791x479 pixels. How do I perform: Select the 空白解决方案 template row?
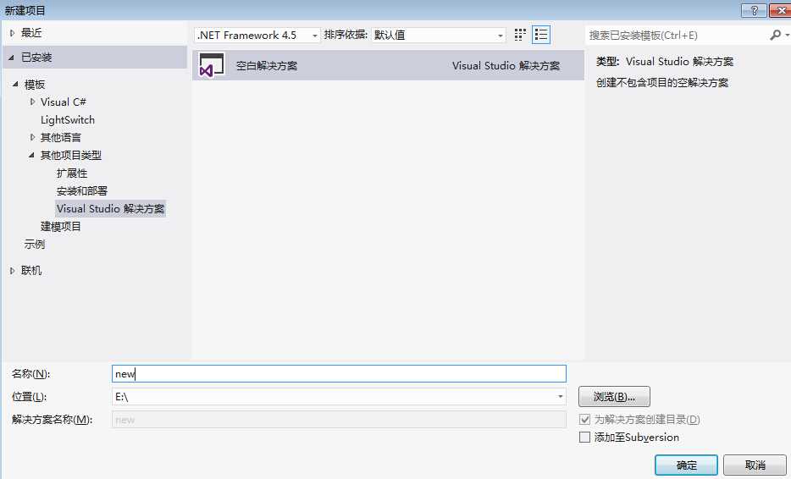click(x=388, y=65)
